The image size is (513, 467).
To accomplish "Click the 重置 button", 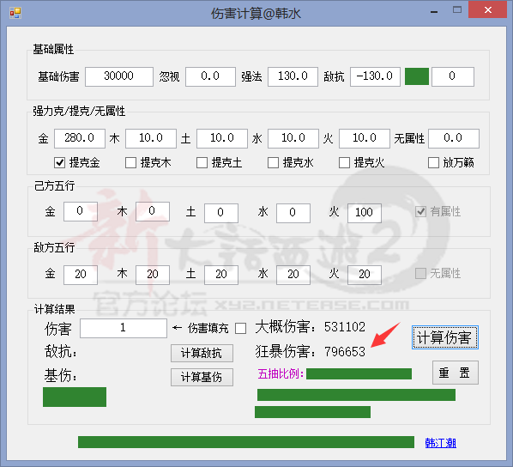I will [x=456, y=373].
